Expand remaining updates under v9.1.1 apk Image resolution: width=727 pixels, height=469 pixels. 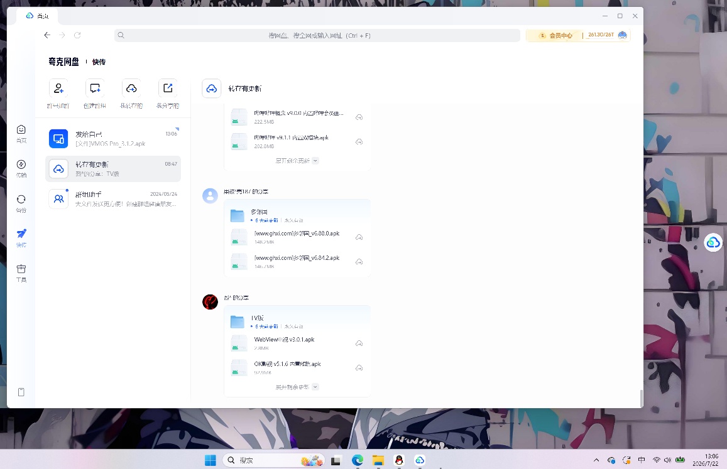pyautogui.click(x=297, y=161)
